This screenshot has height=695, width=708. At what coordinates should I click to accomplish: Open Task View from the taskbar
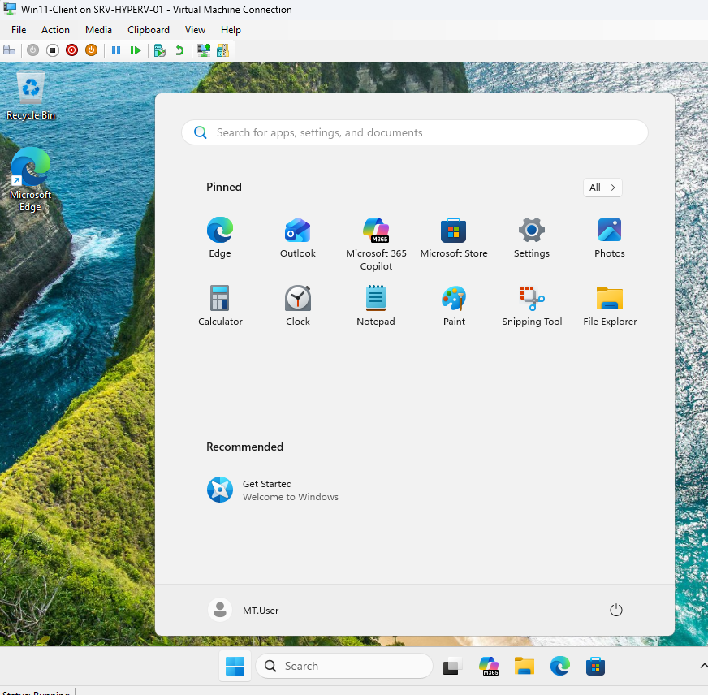[x=452, y=666]
